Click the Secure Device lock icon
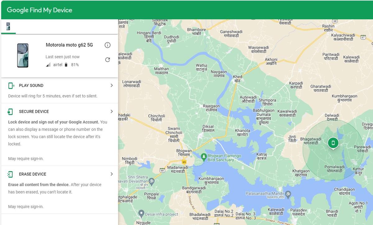Image resolution: width=373 pixels, height=225 pixels. coord(11,111)
